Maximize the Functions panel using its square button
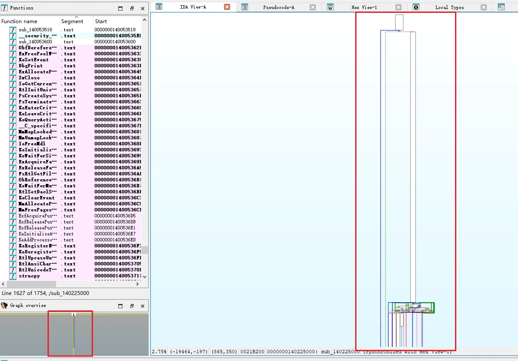This screenshot has width=518, height=361. (x=120, y=8)
